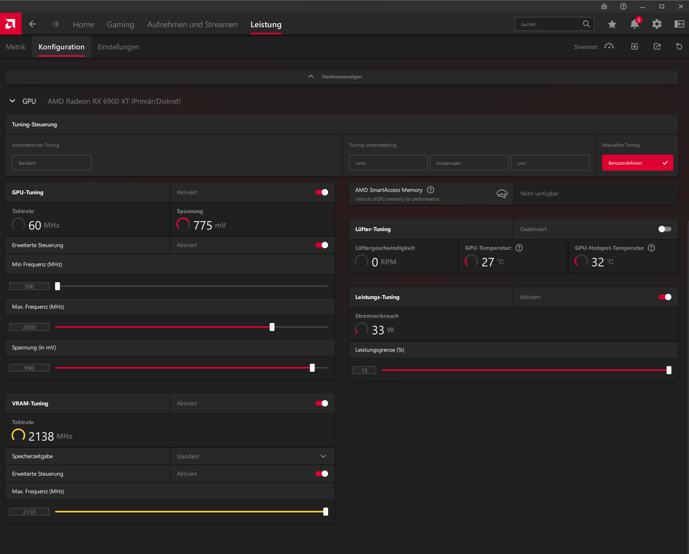
Task: Maximize the AMD Software window
Action: (662, 6)
